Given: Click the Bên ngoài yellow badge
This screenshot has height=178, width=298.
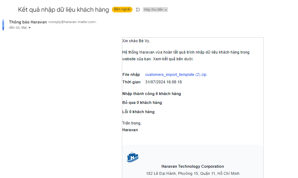Looking at the screenshot, I should click(x=122, y=9).
